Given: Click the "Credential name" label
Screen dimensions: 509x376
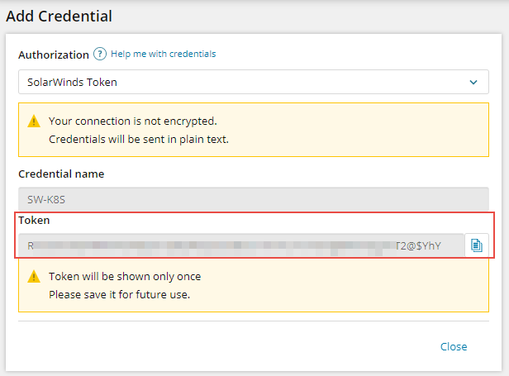Looking at the screenshot, I should pyautogui.click(x=61, y=174).
